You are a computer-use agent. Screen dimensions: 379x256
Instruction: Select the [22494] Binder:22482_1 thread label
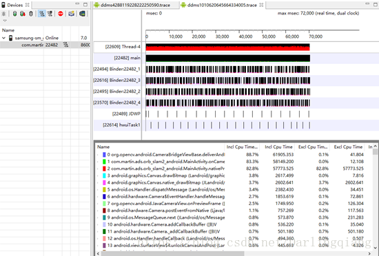[x=117, y=69]
